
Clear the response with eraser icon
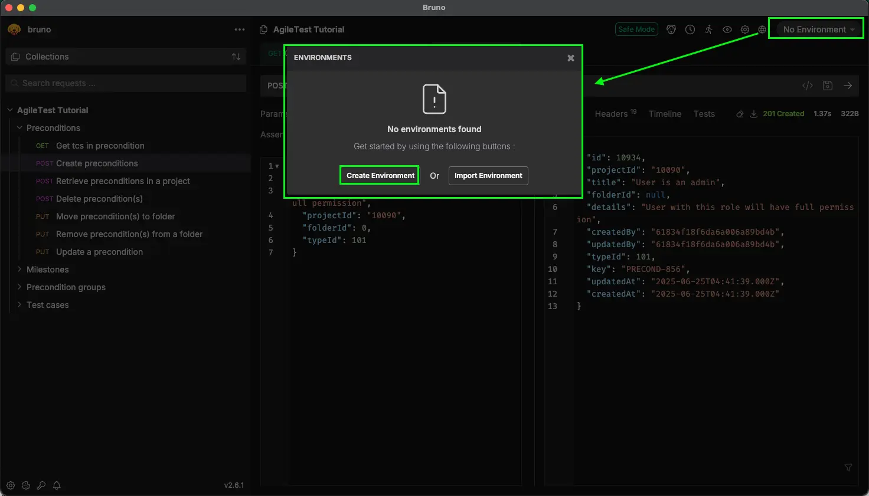point(740,114)
